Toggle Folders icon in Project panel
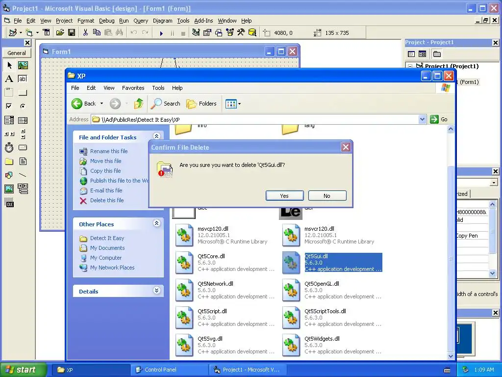This screenshot has height=377, width=502. pos(437,54)
